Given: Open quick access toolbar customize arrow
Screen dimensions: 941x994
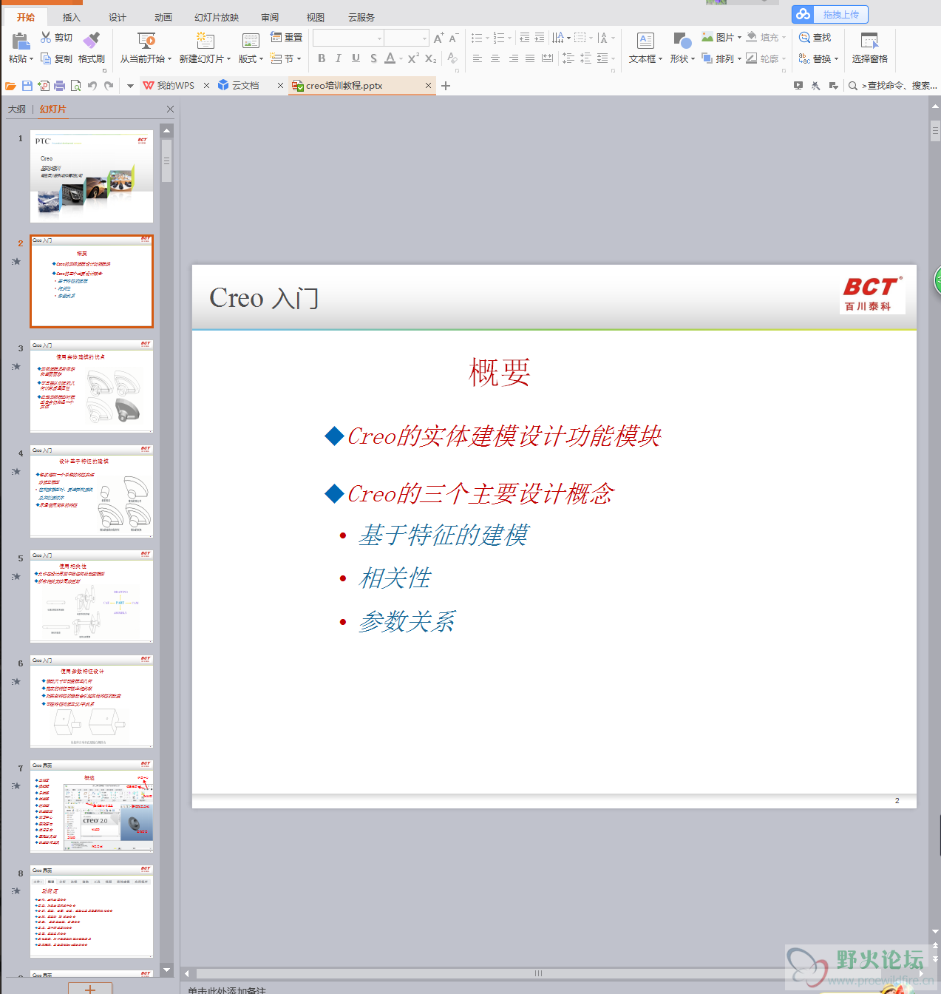Looking at the screenshot, I should point(130,86).
